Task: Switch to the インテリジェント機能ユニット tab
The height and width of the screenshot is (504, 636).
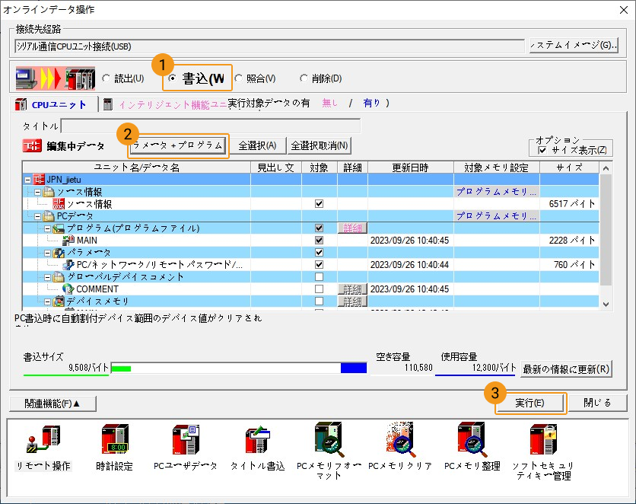Action: click(164, 104)
